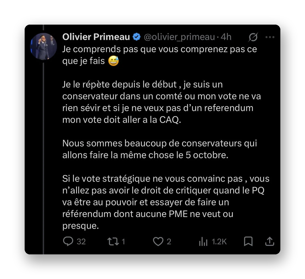The image size is (305, 279).
Task: Click the grinning sweat emoji in the text
Action: (x=114, y=61)
